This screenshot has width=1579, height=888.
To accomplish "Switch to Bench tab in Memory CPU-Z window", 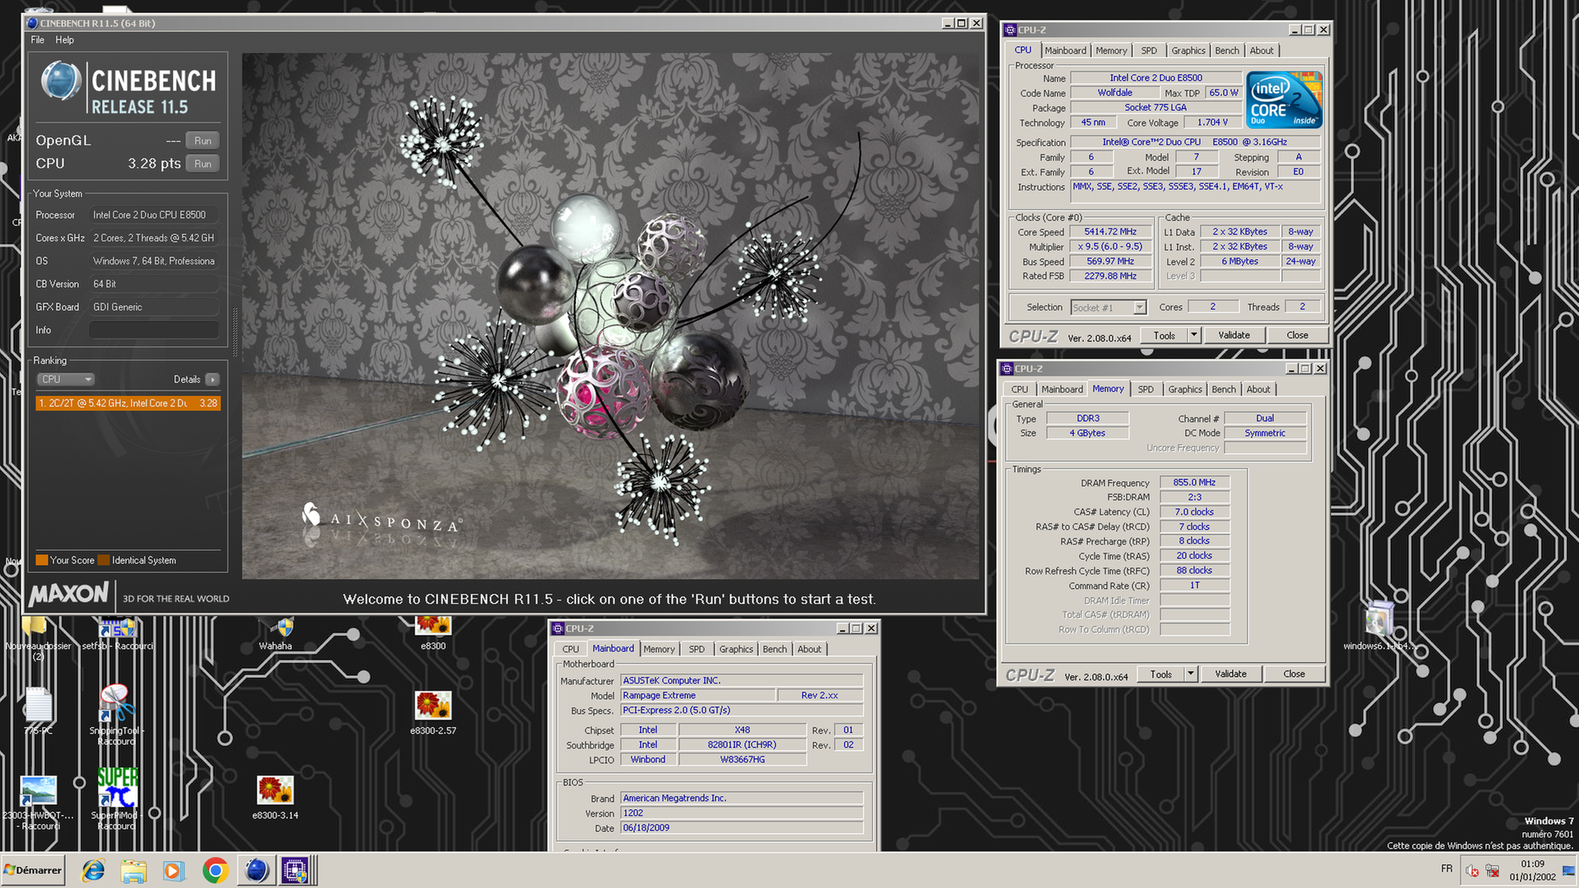I will 1224,389.
